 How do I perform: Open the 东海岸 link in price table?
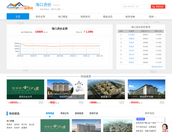(x=132, y=43)
